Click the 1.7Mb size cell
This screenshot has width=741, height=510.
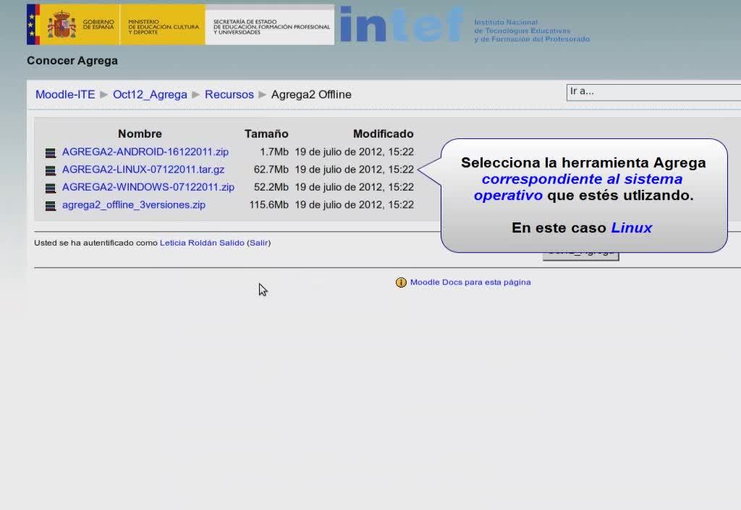[x=274, y=152]
